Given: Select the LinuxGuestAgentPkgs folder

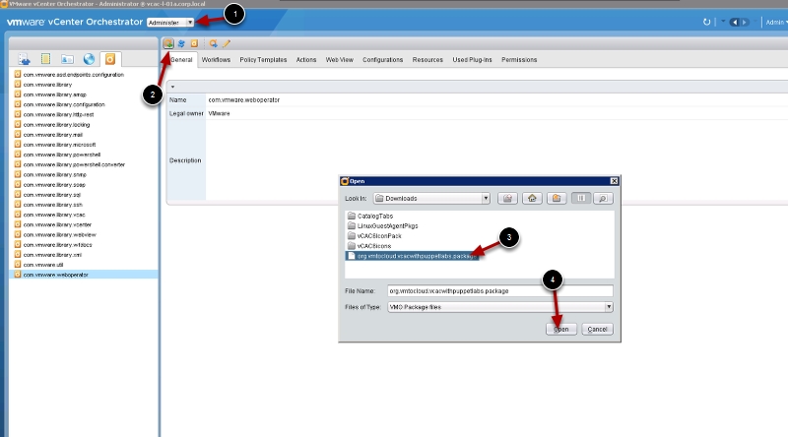Looking at the screenshot, I should (x=382, y=226).
